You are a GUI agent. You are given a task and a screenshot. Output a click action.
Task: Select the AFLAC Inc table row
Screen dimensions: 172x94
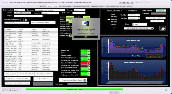pos(31,54)
